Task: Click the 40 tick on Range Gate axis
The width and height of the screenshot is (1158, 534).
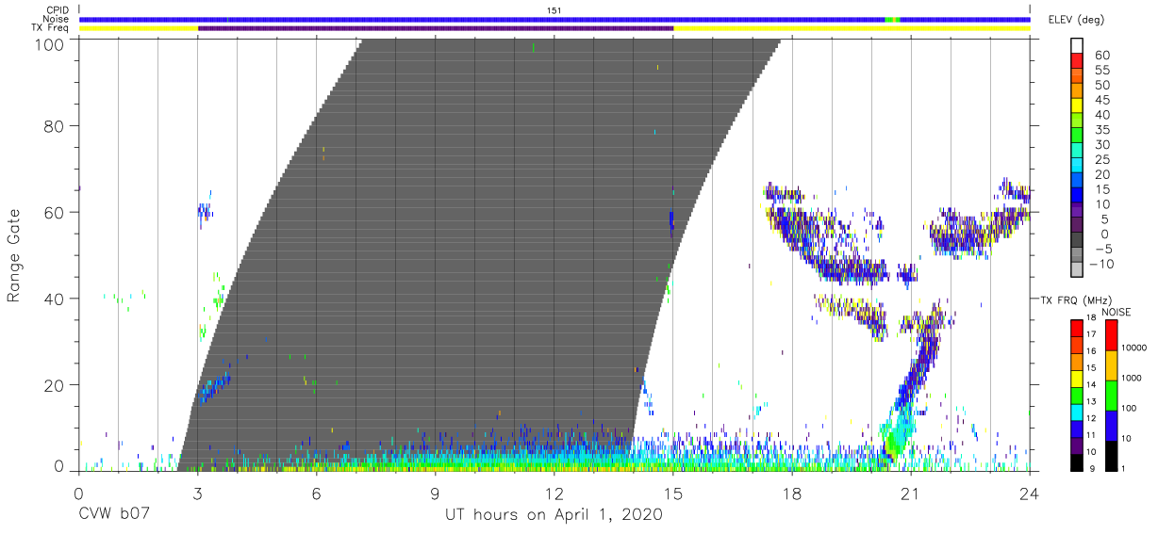Action: (54, 298)
